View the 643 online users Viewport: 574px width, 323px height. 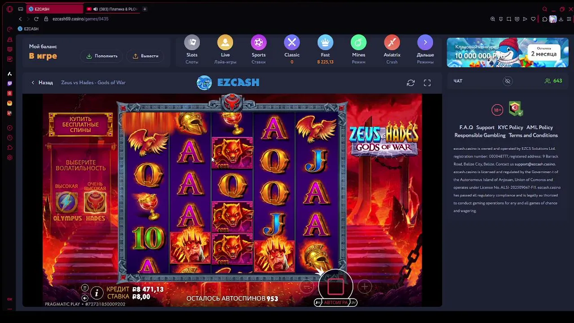(553, 81)
